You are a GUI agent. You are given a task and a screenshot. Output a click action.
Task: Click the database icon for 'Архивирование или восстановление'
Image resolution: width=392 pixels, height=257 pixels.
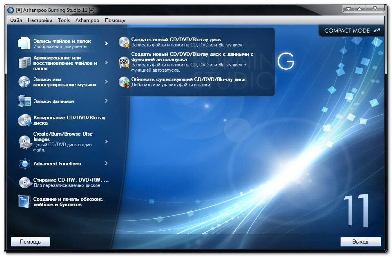24,63
